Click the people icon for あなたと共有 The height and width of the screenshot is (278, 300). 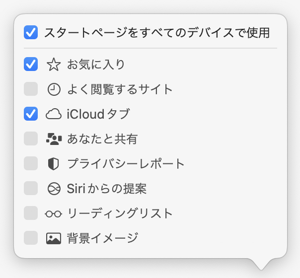tap(53, 139)
